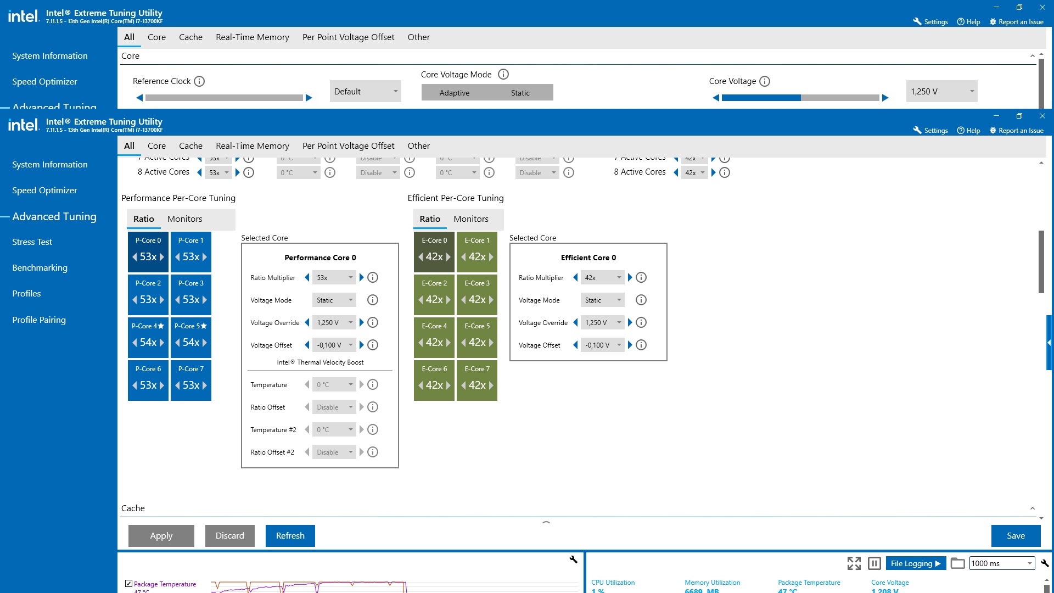Image resolution: width=1054 pixels, height=593 pixels.
Task: Click info icon beside Reference Clock
Action: (x=199, y=81)
